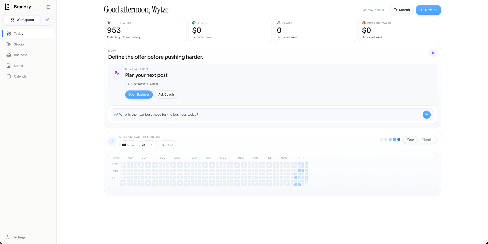Click the pen icon beside Next Action
The height and width of the screenshot is (244, 488).
[117, 73]
